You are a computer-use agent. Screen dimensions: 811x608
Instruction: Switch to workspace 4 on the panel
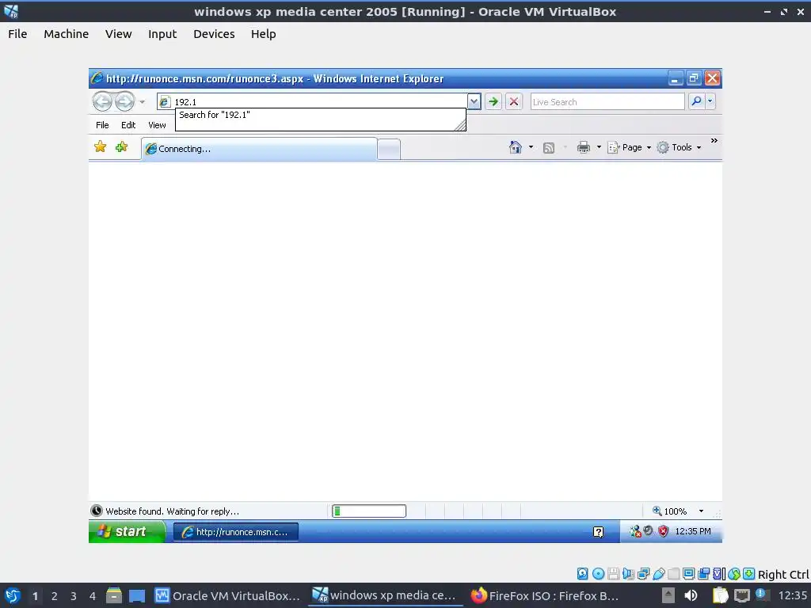[x=93, y=596]
